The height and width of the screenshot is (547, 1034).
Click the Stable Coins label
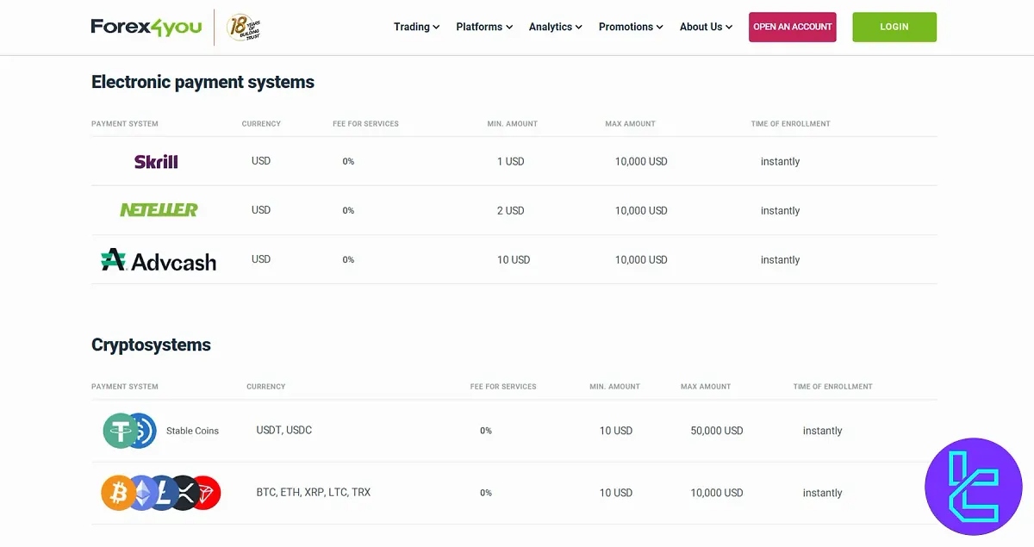point(192,431)
